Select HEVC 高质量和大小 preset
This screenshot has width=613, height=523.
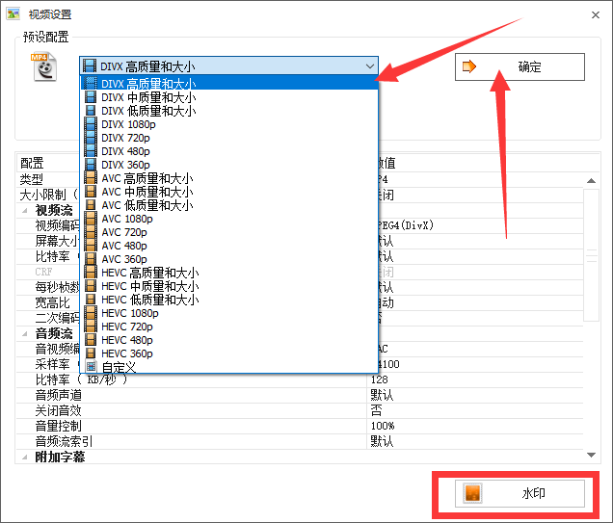tap(229, 273)
